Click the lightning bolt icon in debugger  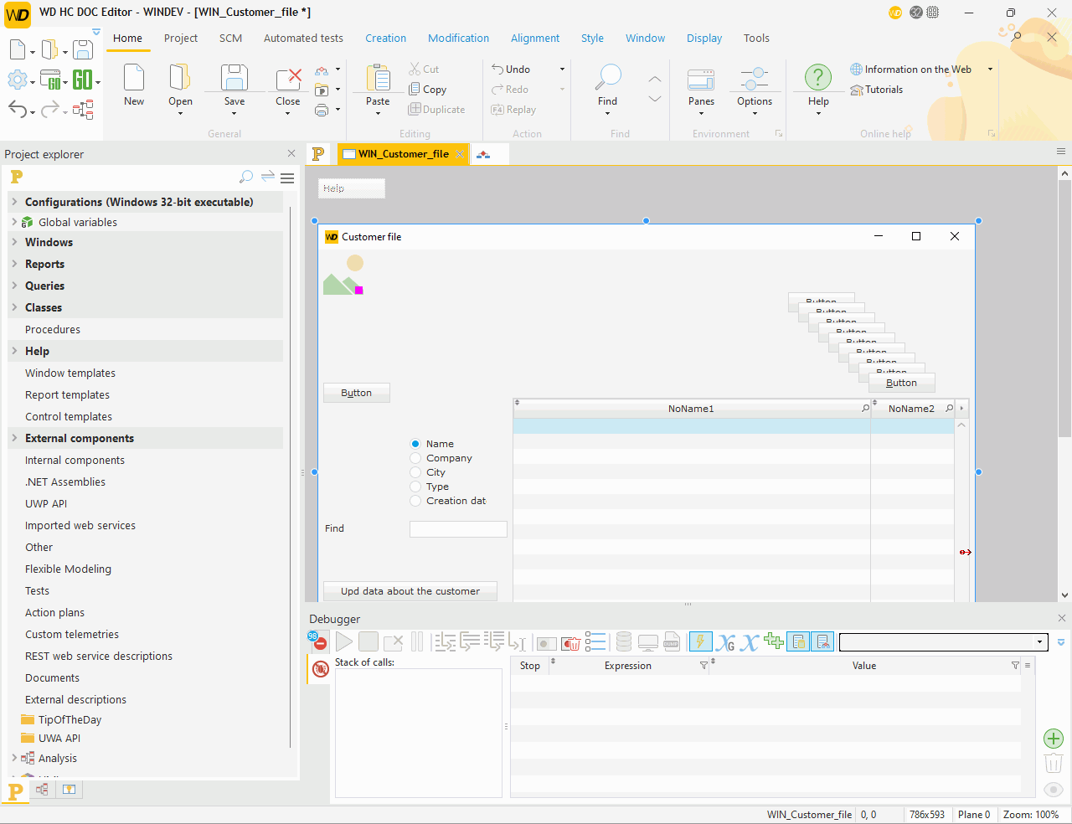tap(700, 641)
